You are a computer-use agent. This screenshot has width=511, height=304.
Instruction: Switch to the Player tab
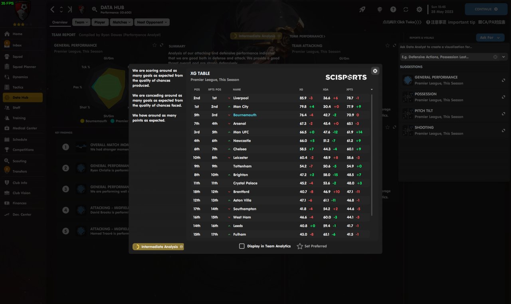100,22
